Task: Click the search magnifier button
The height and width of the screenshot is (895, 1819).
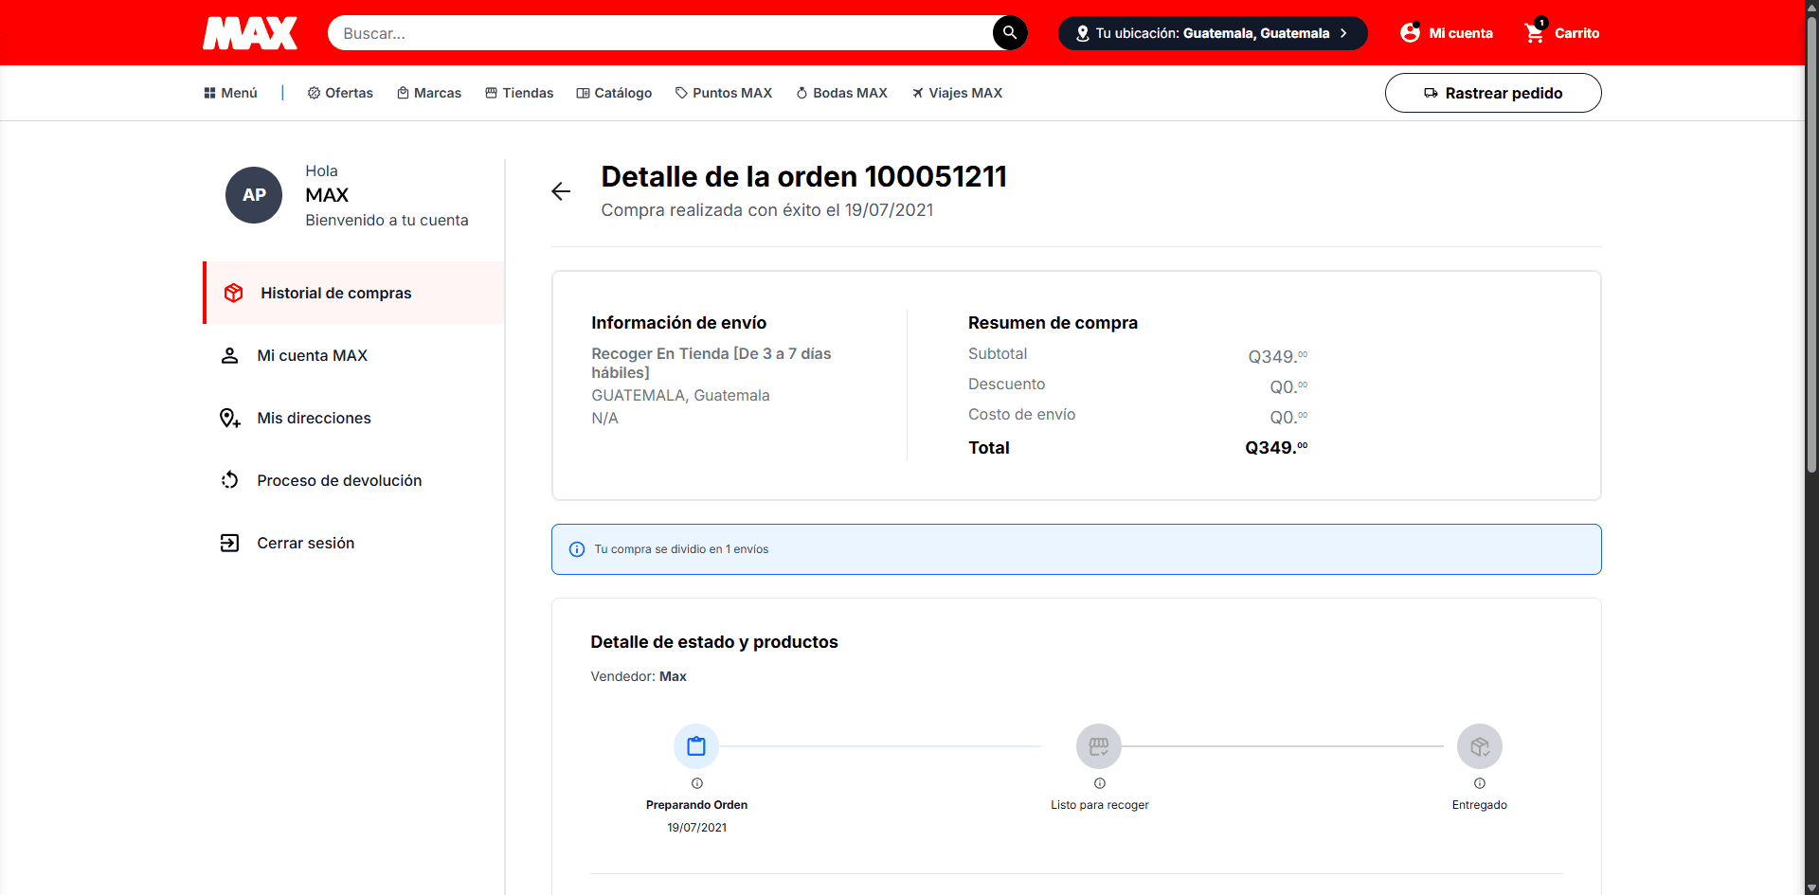Action: (1010, 33)
